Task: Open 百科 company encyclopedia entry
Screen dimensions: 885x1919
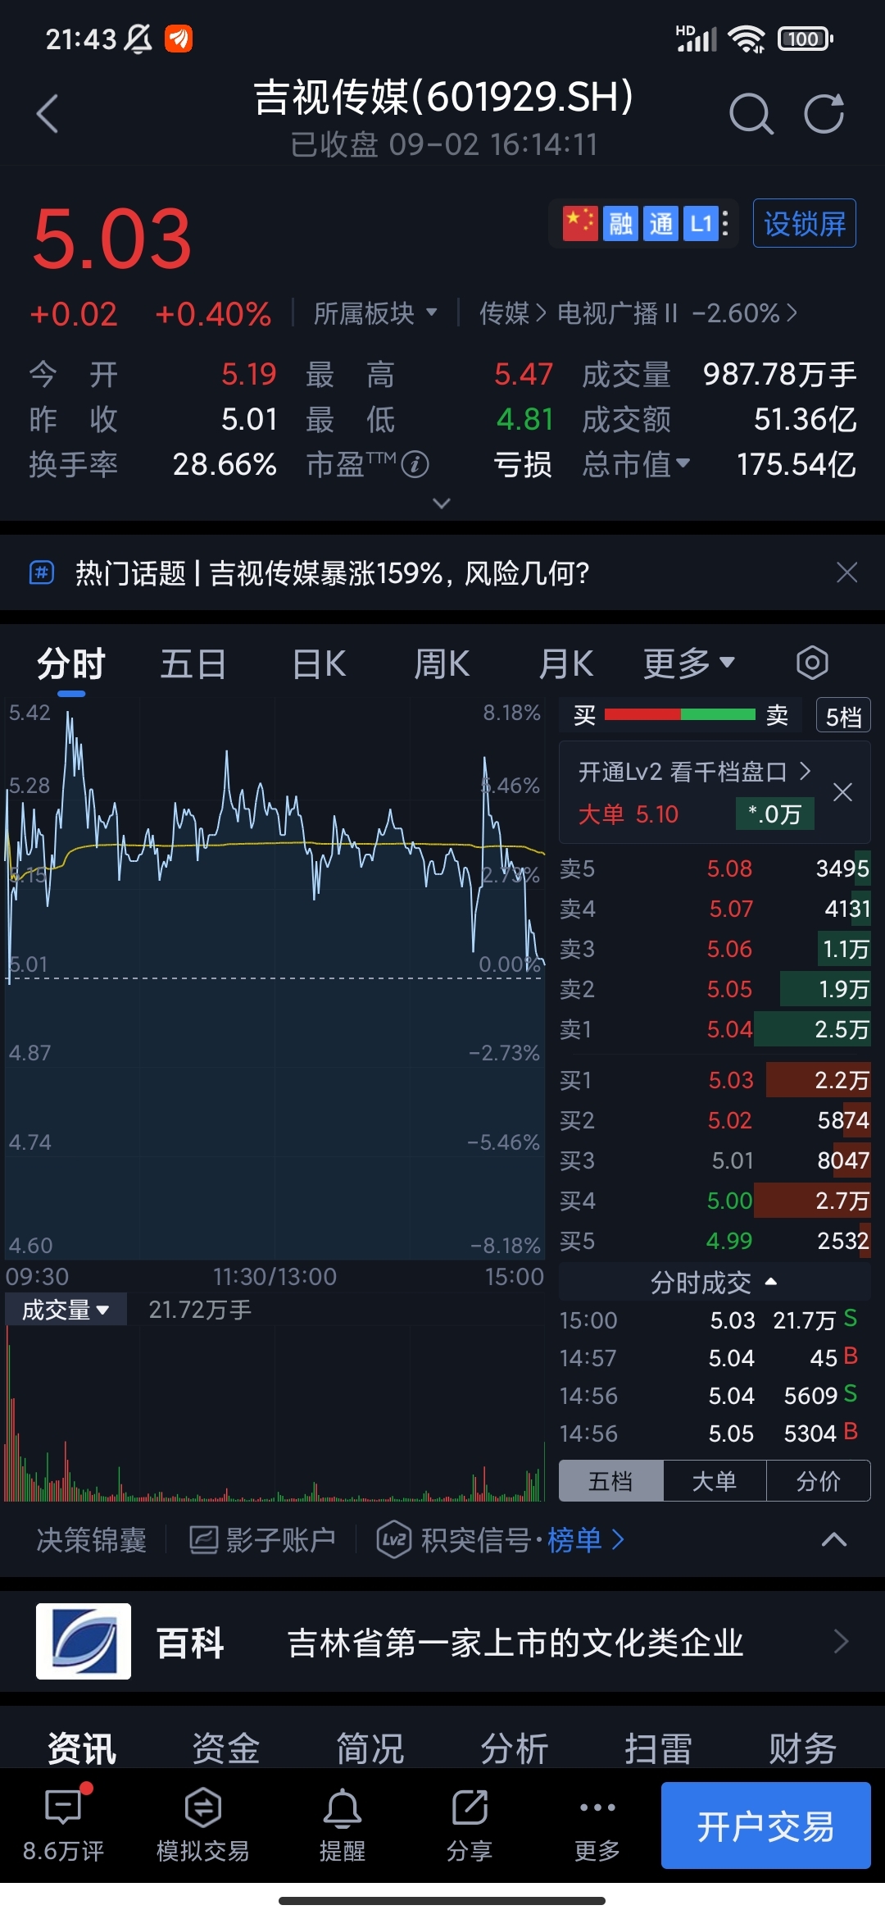Action: [x=442, y=1642]
